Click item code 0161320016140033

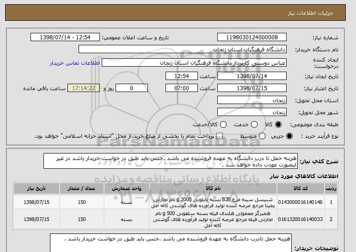[300, 219]
